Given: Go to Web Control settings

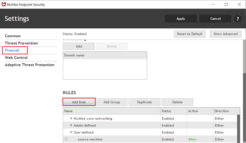Looking at the screenshot, I should point(16,58).
